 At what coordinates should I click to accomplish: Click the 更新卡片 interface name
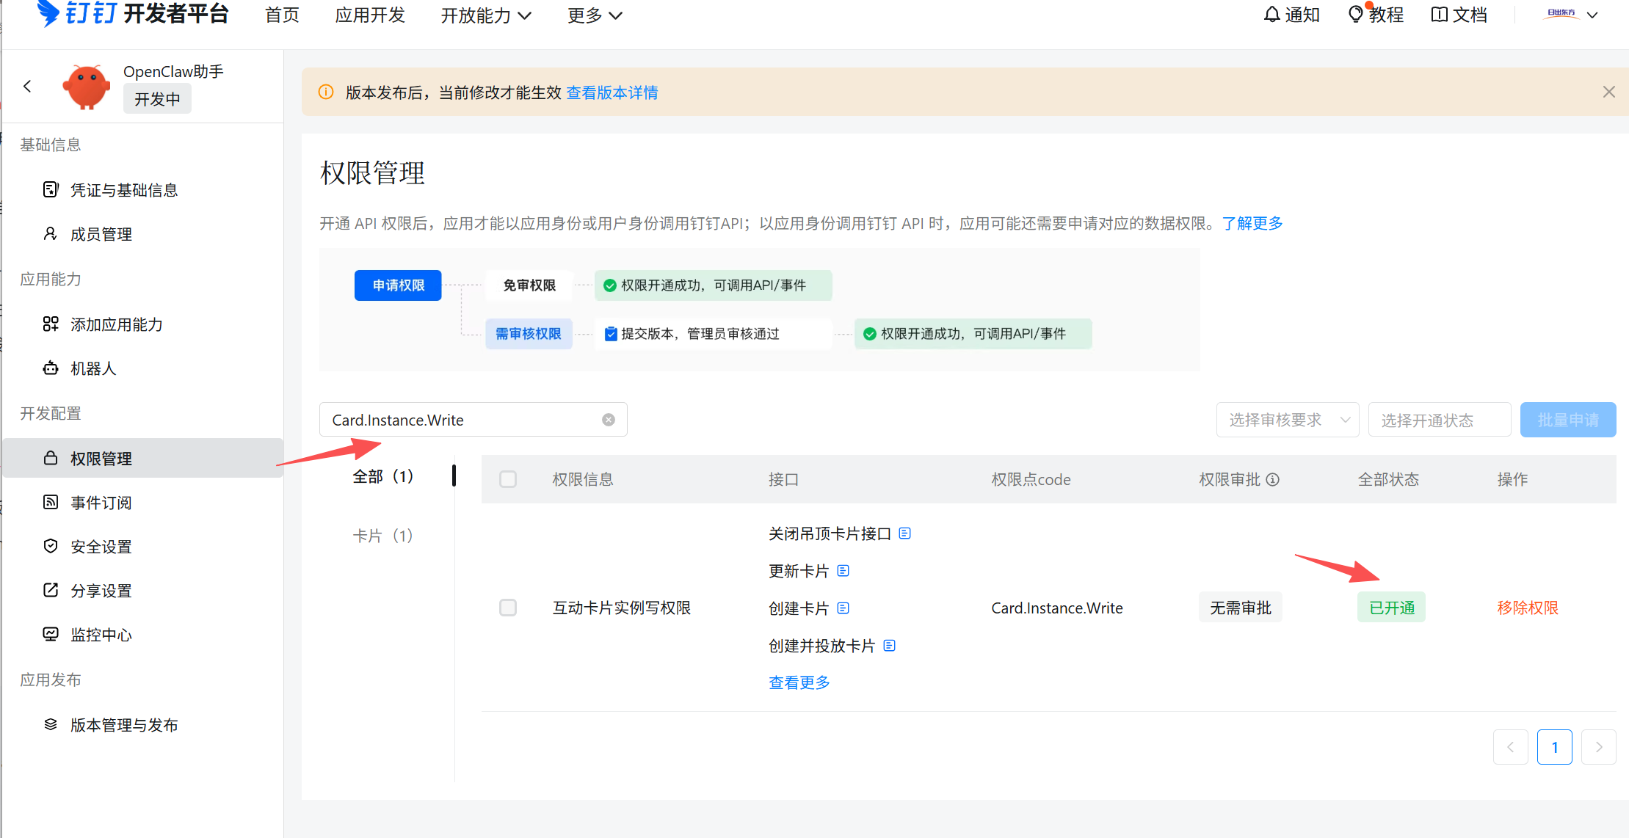[x=799, y=571]
